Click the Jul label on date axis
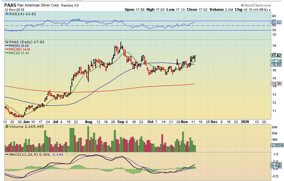Image resolution: width=284 pixels, height=181 pixels. [x=55, y=122]
